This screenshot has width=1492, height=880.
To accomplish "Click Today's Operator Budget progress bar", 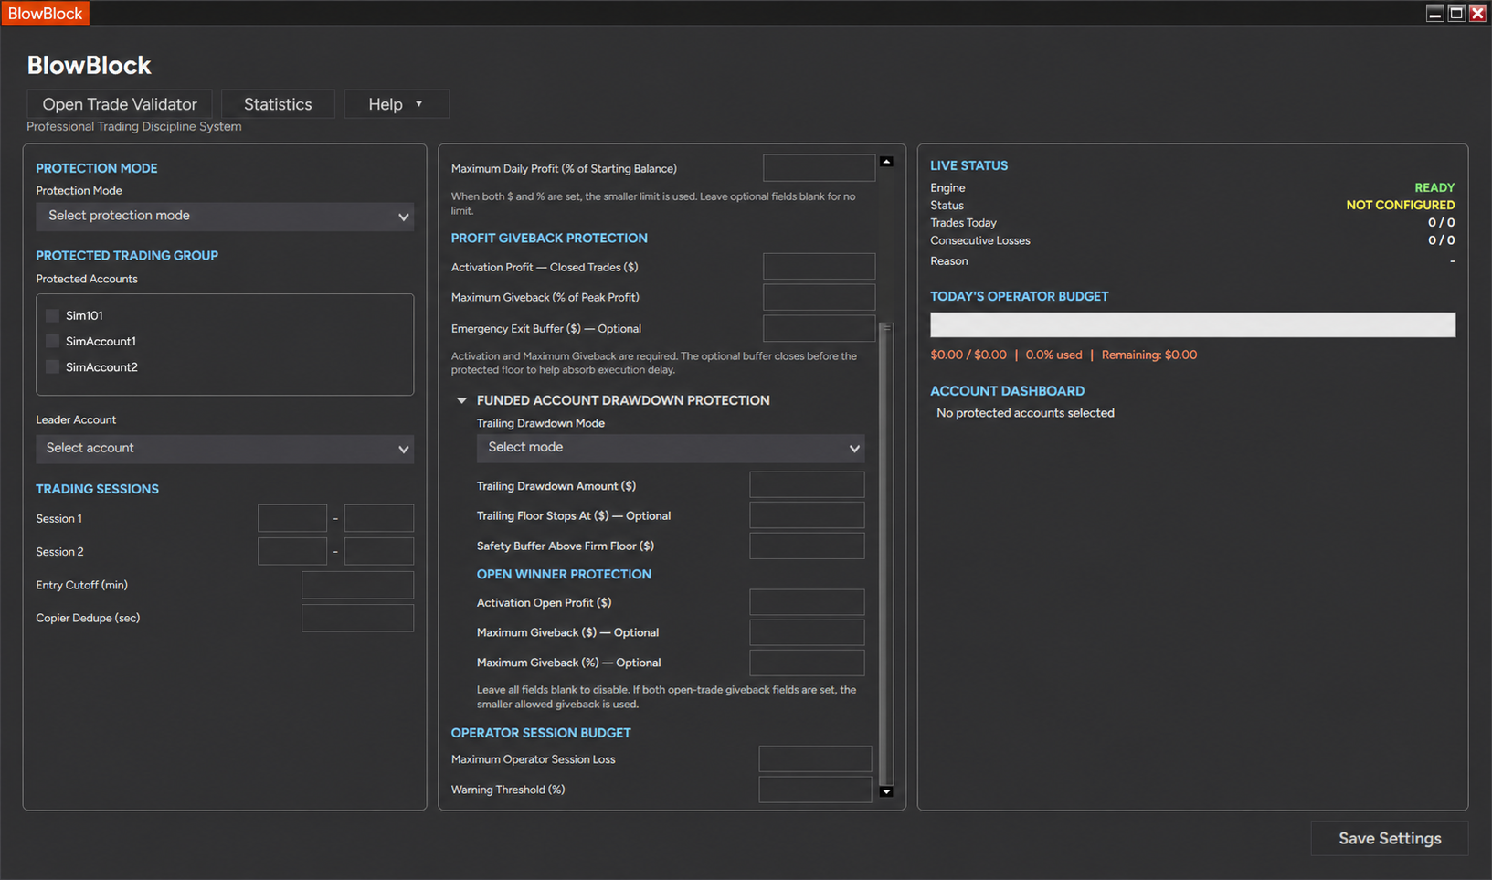I will click(1192, 324).
